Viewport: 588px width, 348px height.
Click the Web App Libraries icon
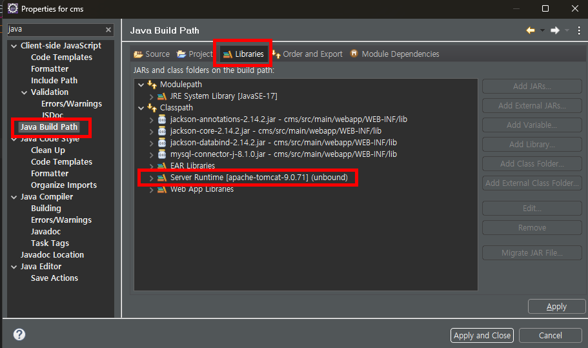162,189
